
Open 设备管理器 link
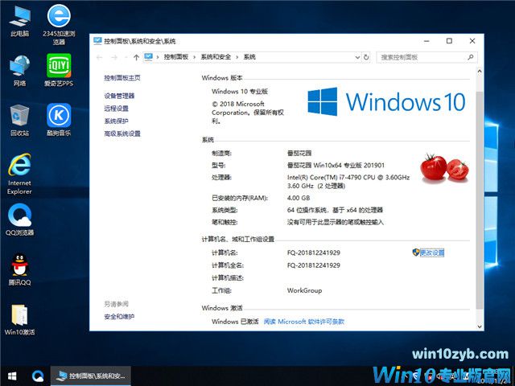tap(119, 96)
